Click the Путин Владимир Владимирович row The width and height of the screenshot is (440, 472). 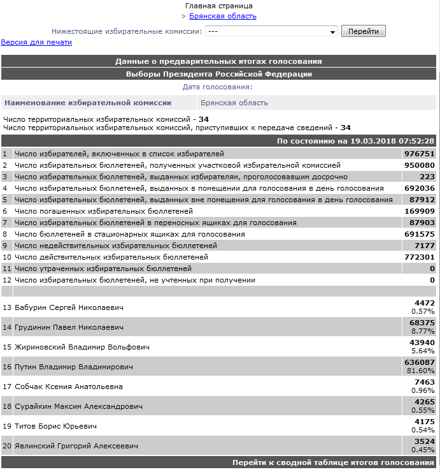pos(218,367)
